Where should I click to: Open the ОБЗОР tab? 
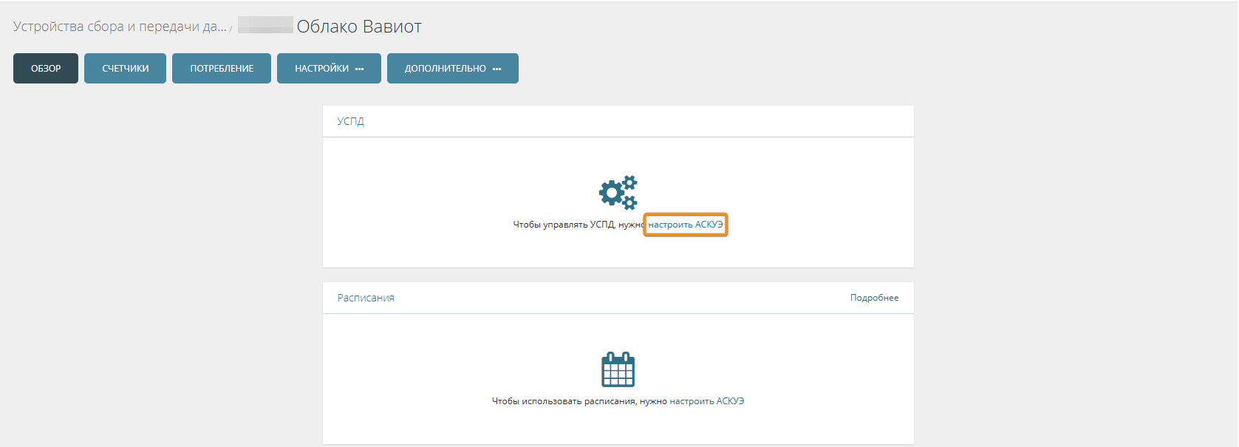(x=46, y=69)
